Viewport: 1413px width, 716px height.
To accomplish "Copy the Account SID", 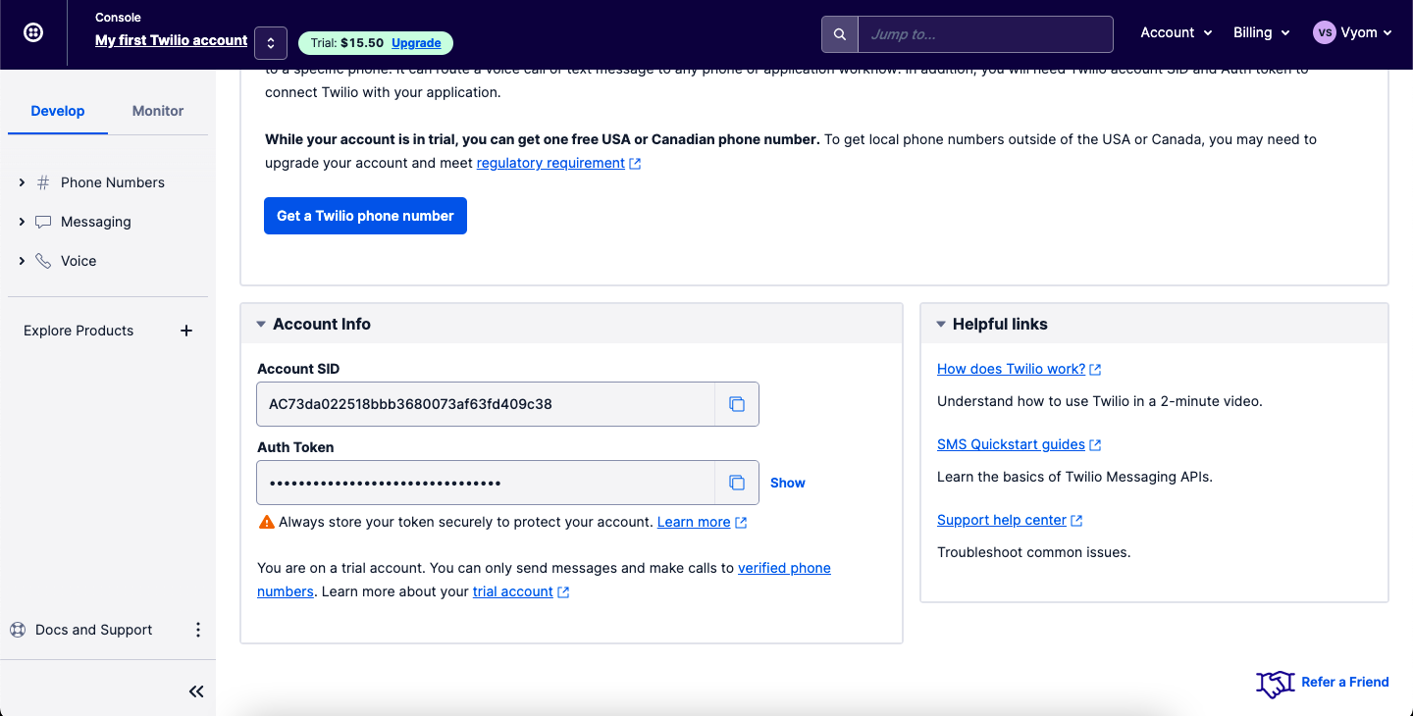I will click(x=737, y=404).
